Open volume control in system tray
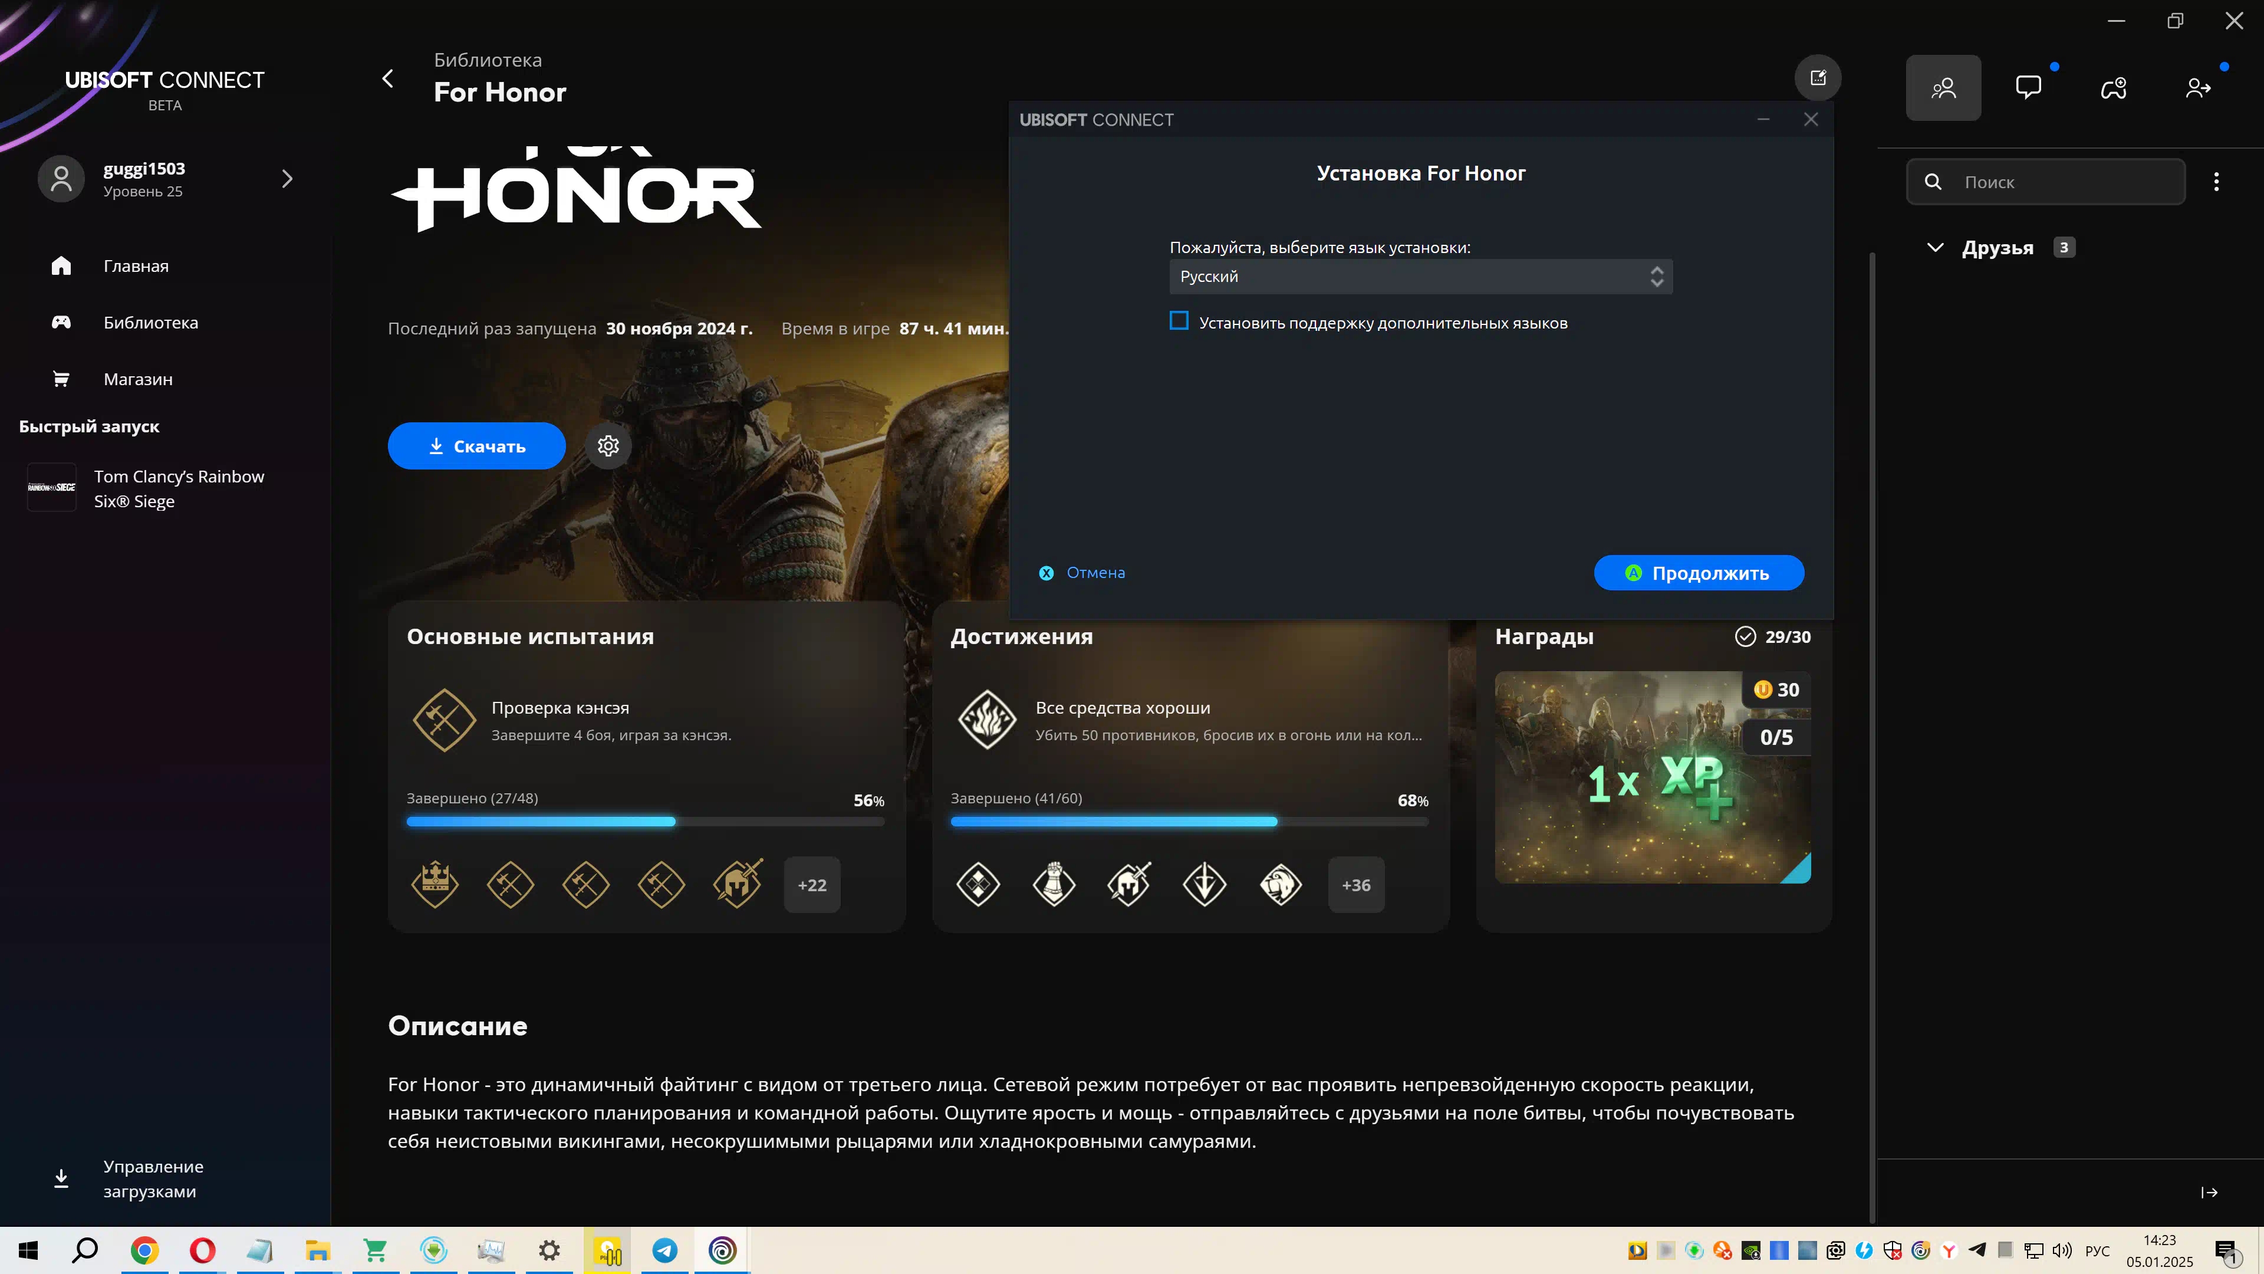2264x1274 pixels. [2062, 1250]
